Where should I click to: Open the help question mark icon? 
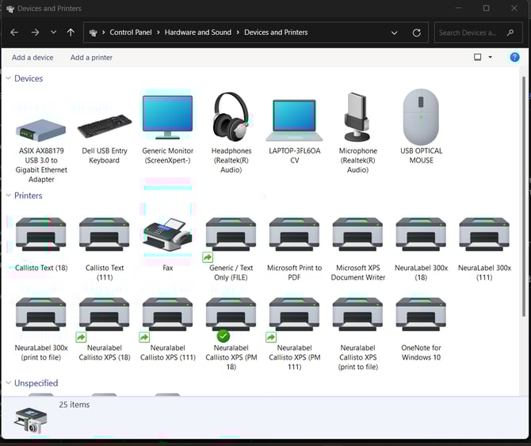[x=514, y=57]
